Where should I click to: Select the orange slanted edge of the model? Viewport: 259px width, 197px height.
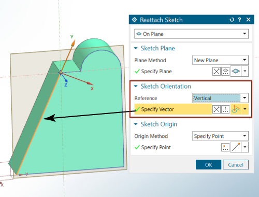39,123
